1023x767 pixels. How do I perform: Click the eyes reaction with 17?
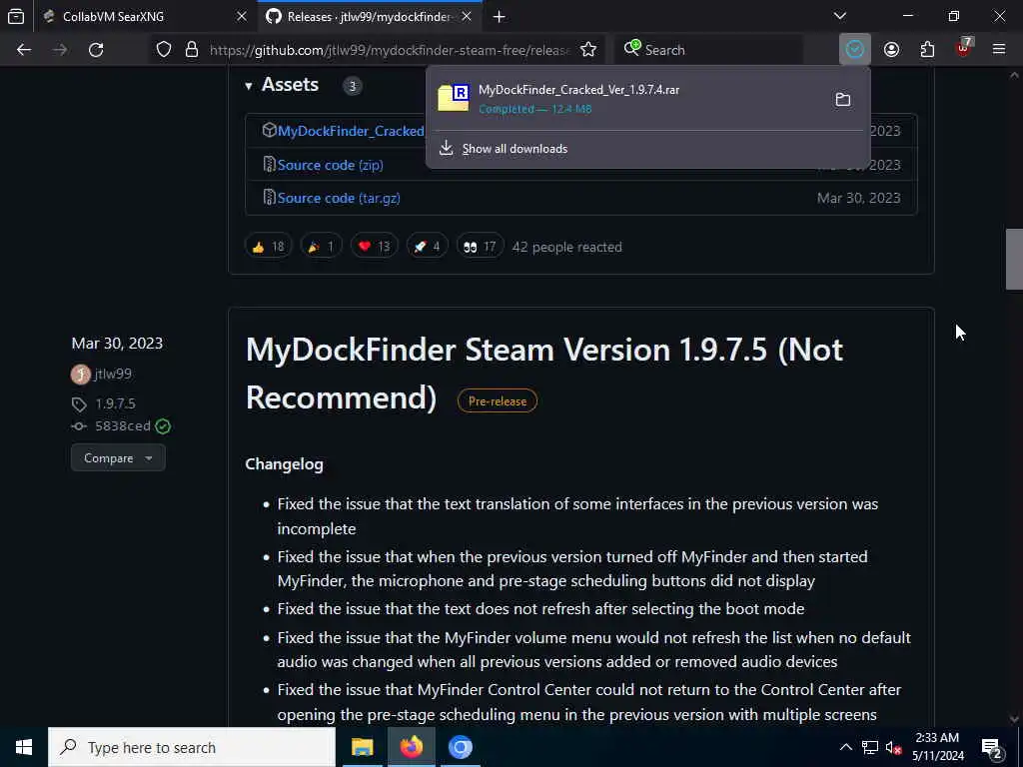click(480, 247)
